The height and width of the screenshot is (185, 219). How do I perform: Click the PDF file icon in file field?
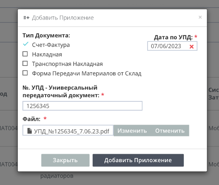(30, 131)
